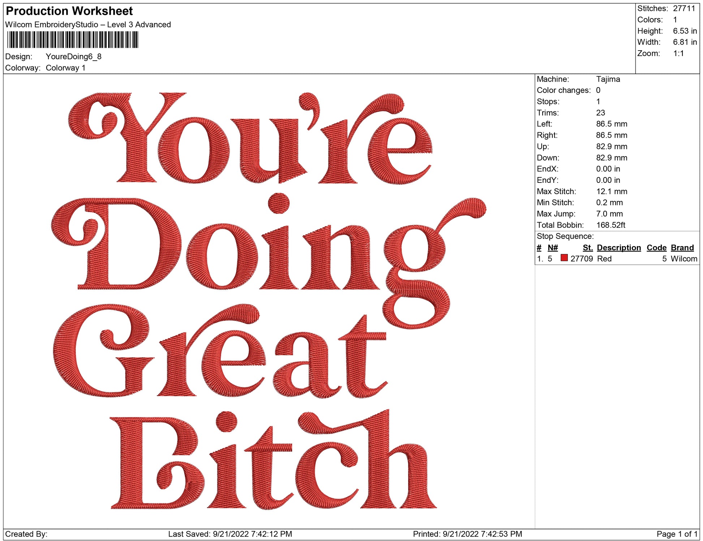The width and height of the screenshot is (703, 541).
Task: Click the St. column header
Action: [587, 248]
